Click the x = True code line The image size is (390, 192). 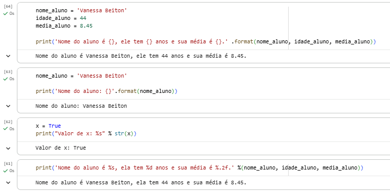(48, 126)
